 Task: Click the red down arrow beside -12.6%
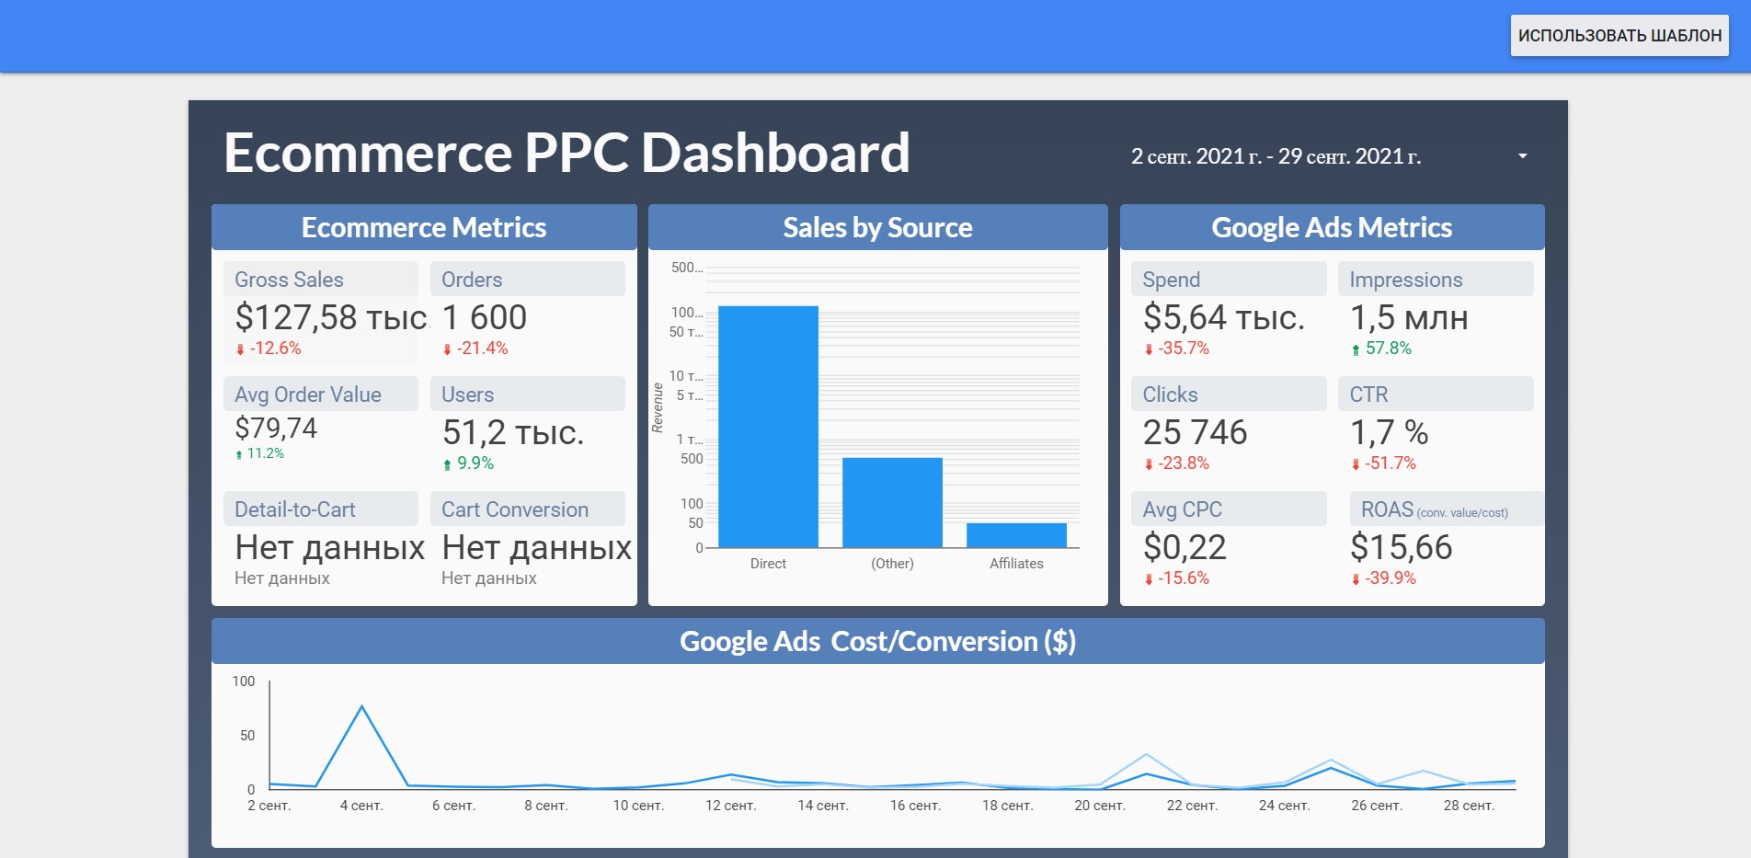240,349
